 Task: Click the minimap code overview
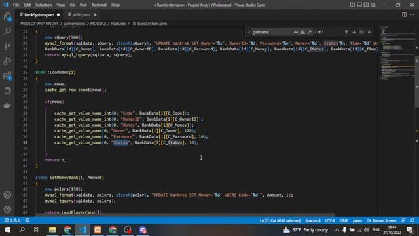click(x=397, y=54)
